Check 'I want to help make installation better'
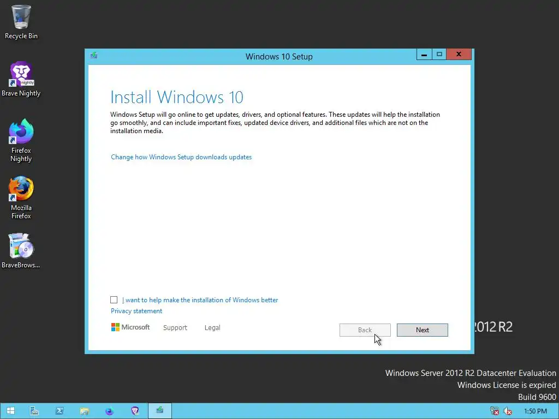This screenshot has height=419, width=559. coord(114,300)
